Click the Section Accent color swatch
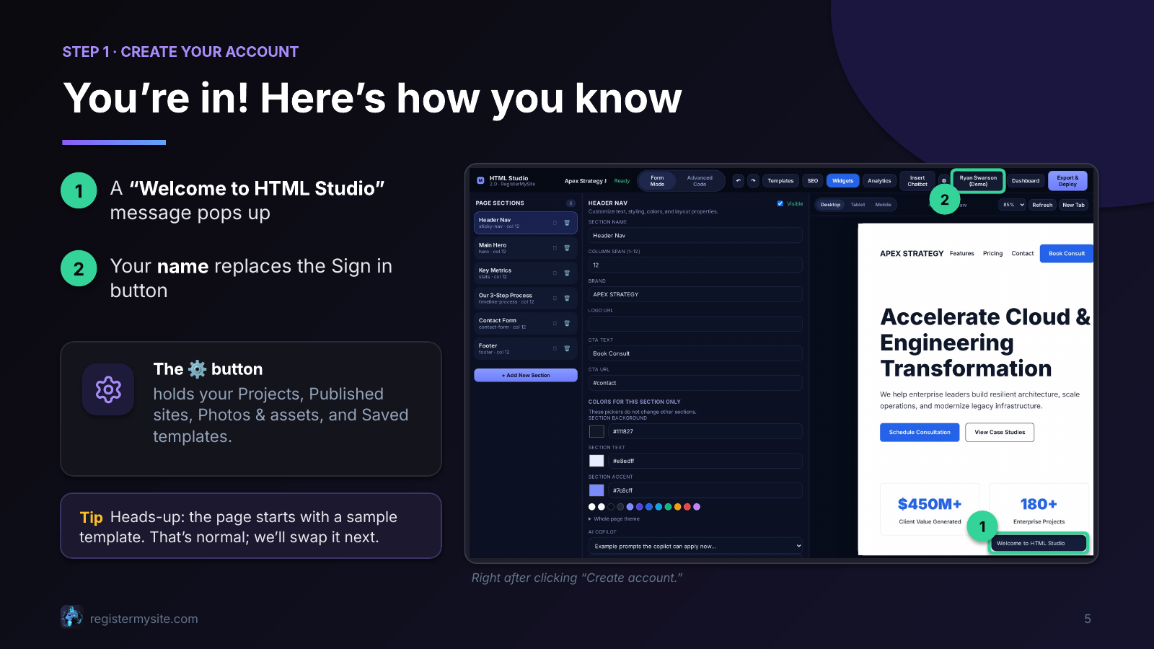The image size is (1154, 649). click(596, 490)
